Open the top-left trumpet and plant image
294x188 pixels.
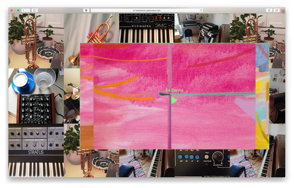(x=36, y=40)
